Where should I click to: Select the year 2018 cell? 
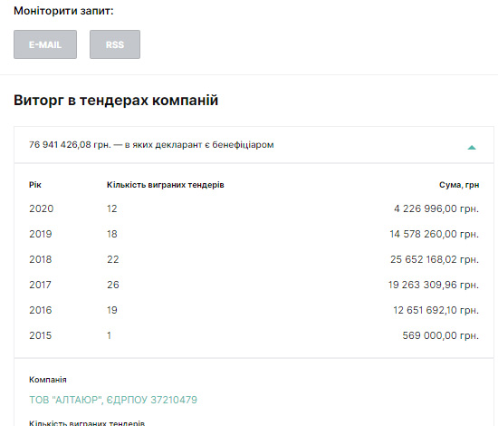(41, 259)
